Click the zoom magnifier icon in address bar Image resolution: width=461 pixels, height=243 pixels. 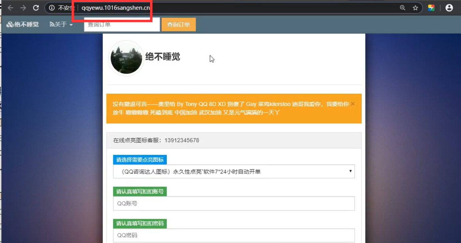click(x=403, y=8)
